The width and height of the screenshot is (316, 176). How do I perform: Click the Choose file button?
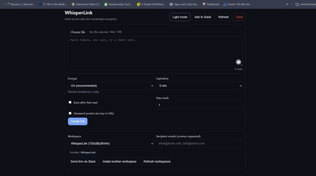point(78,32)
